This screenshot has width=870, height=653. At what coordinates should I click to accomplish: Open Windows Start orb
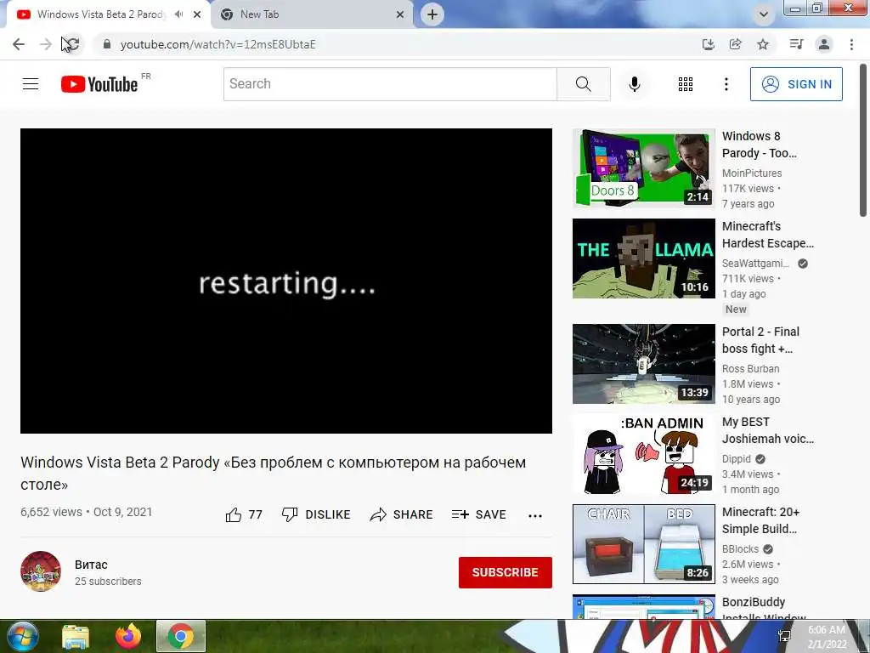(x=22, y=636)
